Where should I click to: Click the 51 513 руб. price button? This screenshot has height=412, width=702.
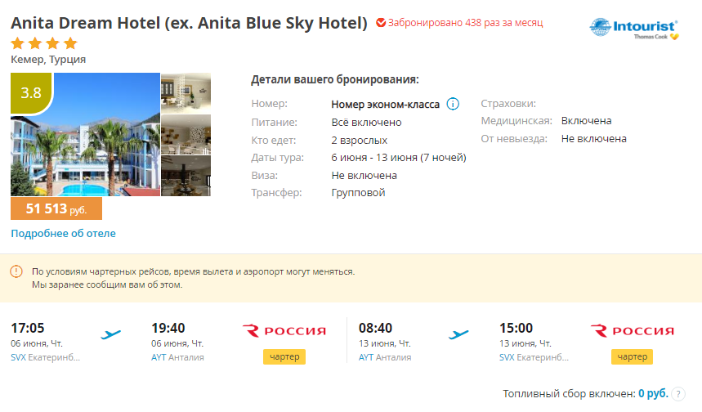[56, 208]
